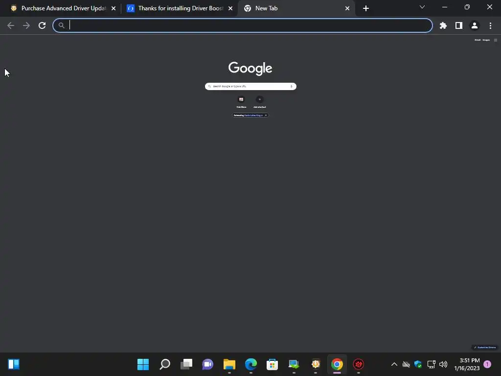This screenshot has width=501, height=376.
Task: Open the Teams Chat taskbar icon
Action: (207, 364)
